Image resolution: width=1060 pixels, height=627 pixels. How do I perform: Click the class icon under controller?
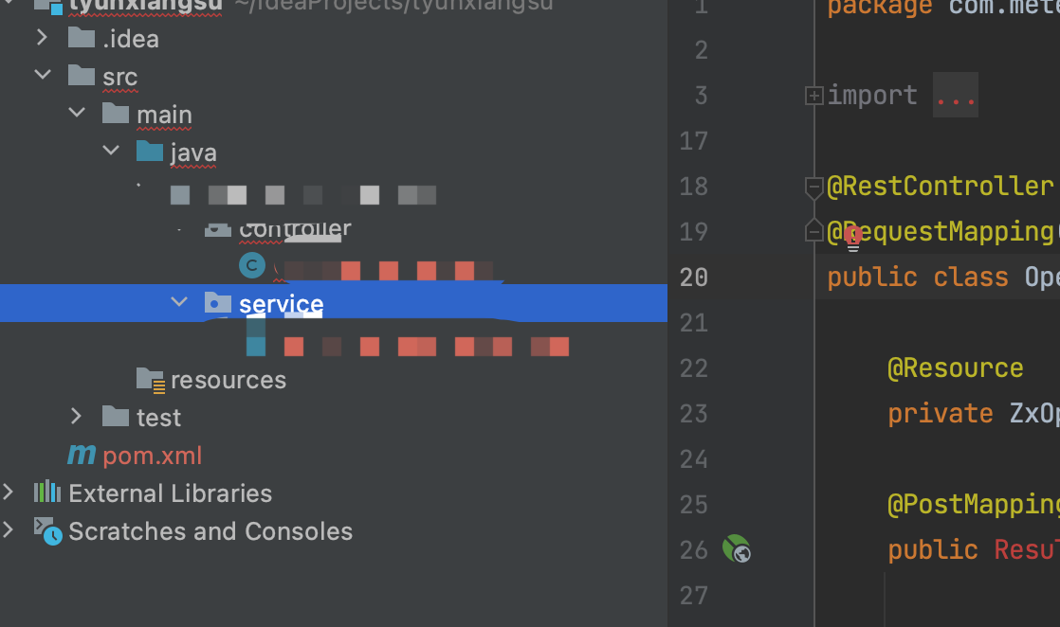point(251,265)
